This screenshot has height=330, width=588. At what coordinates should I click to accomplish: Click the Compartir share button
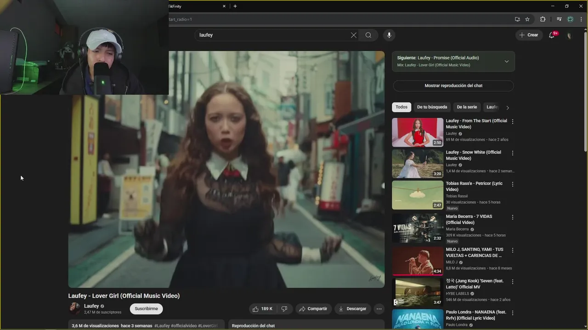(313, 309)
